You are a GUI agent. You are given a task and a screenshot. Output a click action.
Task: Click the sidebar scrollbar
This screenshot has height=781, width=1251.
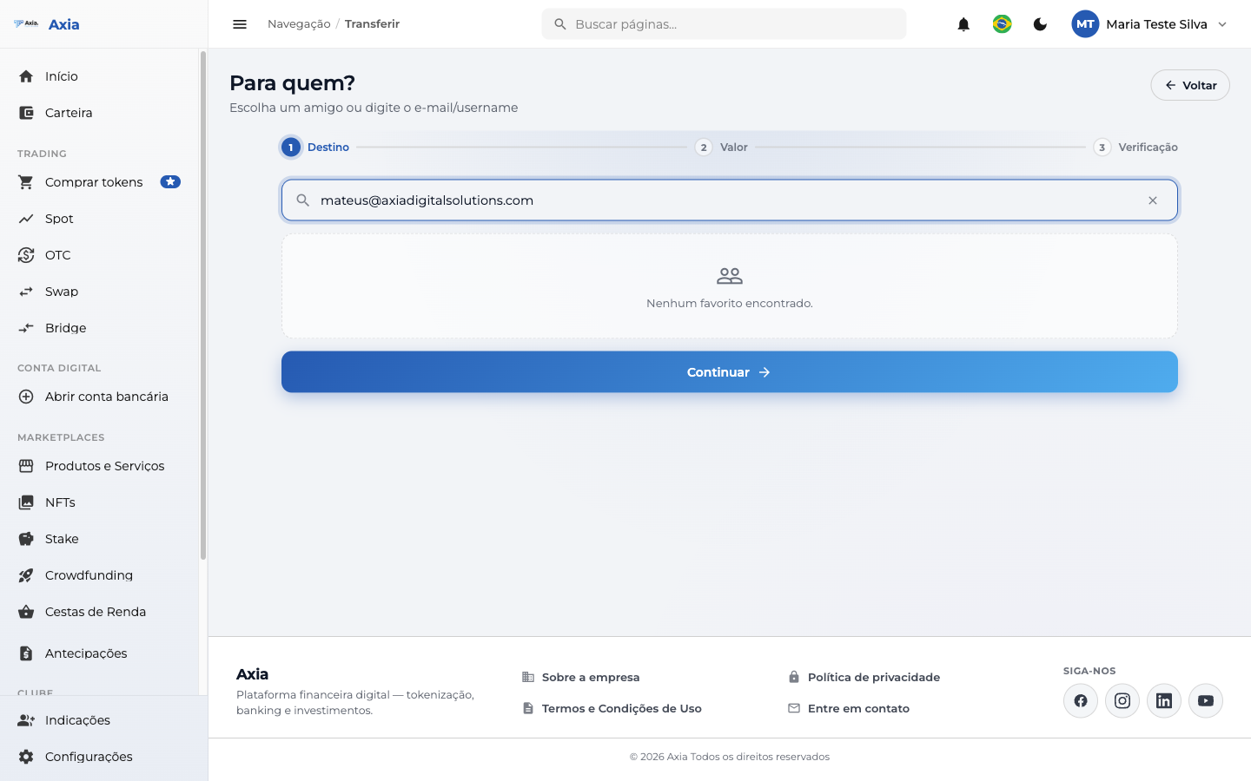[203, 305]
